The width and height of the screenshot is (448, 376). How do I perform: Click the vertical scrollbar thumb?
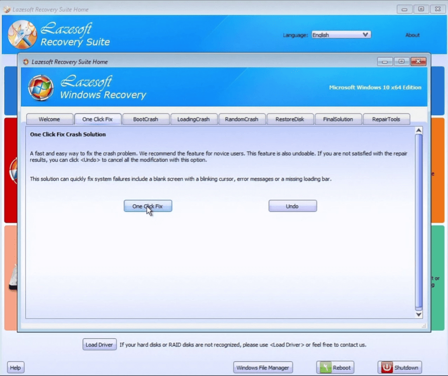coord(419,222)
